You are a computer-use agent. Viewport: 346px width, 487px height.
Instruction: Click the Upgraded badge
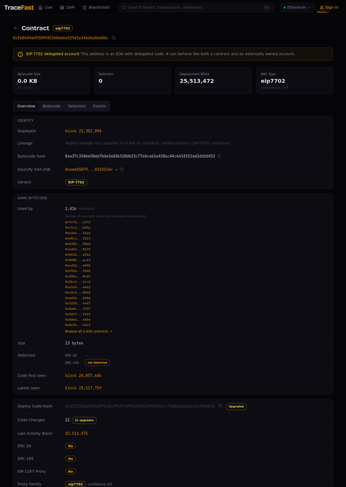pos(236,406)
